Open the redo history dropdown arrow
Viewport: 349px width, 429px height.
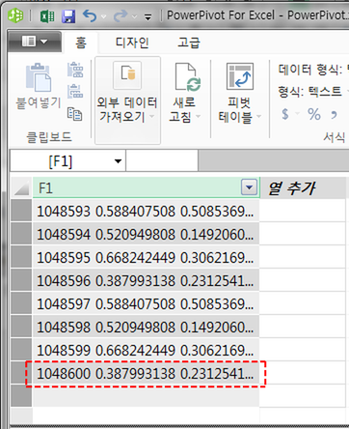pos(135,16)
